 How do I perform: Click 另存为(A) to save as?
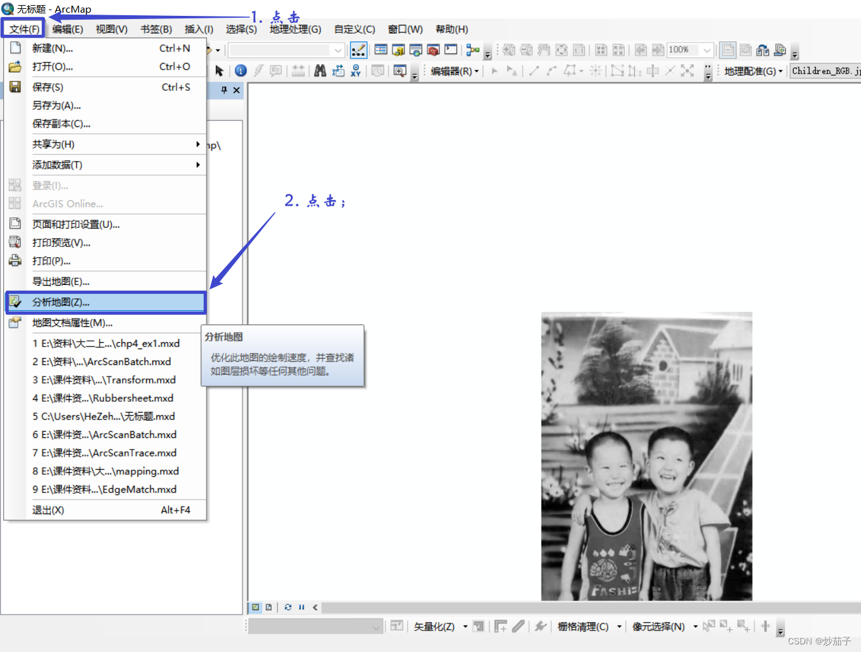pyautogui.click(x=57, y=105)
